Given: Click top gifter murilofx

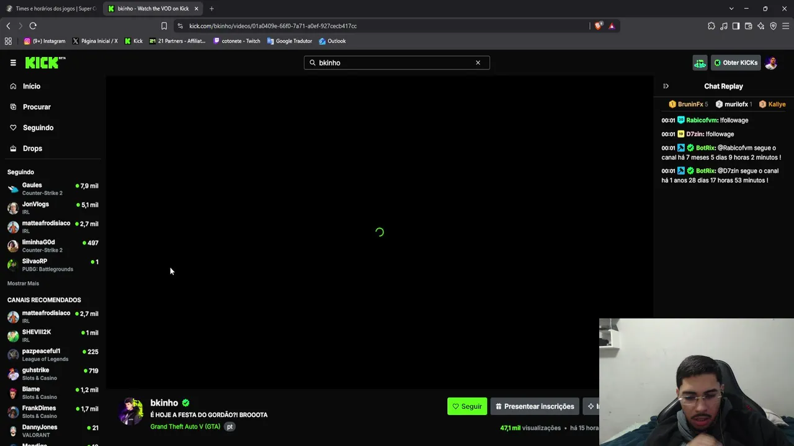Looking at the screenshot, I should [x=734, y=104].
